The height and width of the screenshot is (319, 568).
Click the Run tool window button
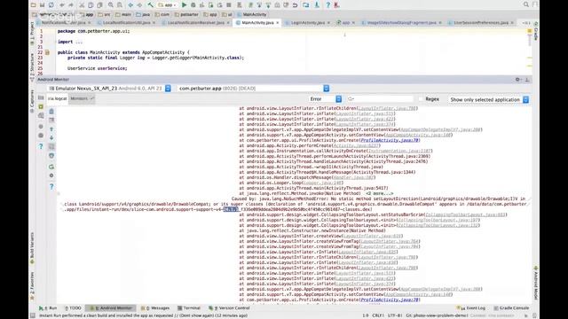[48, 307]
